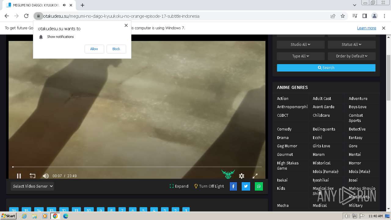This screenshot has height=220, width=391.
Task: Launch Internet Explorer from taskbar
Action: 24,216
